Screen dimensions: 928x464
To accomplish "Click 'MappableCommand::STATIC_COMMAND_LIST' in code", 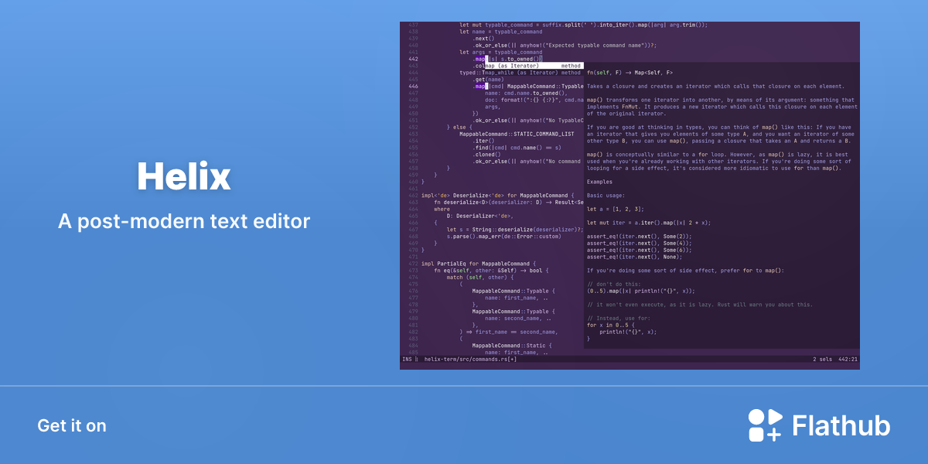I will click(x=517, y=134).
